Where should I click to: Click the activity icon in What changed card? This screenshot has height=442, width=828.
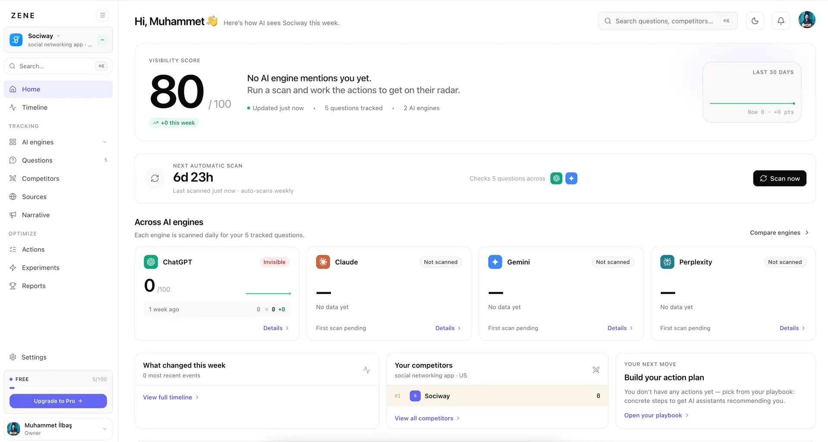pos(367,370)
